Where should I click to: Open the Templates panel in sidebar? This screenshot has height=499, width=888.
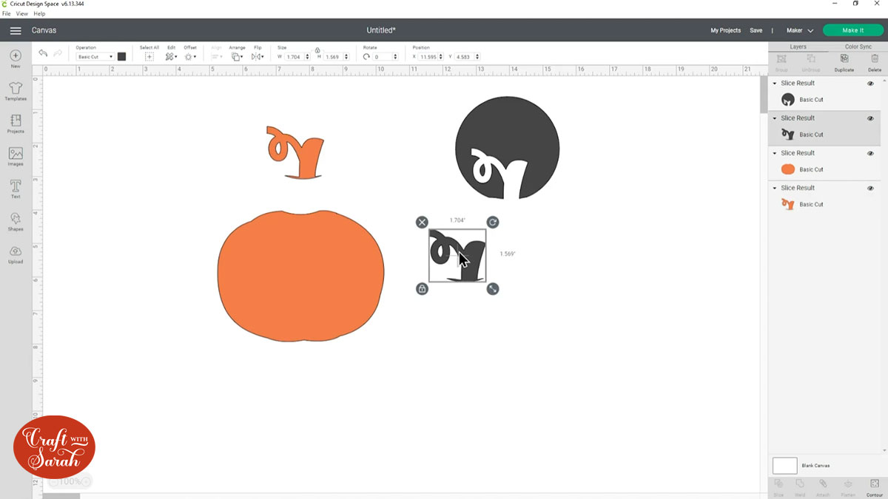(16, 91)
